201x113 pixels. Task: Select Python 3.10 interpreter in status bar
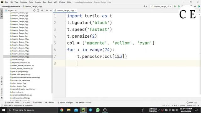pyautogui.click(x=191, y=105)
